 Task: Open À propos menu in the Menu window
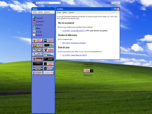(x=47, y=12)
